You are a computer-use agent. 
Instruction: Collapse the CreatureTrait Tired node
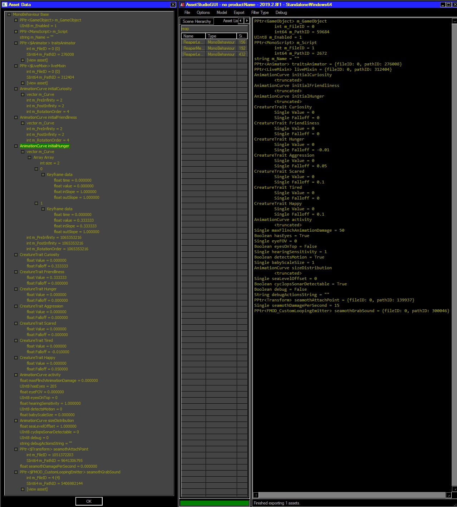[16, 340]
